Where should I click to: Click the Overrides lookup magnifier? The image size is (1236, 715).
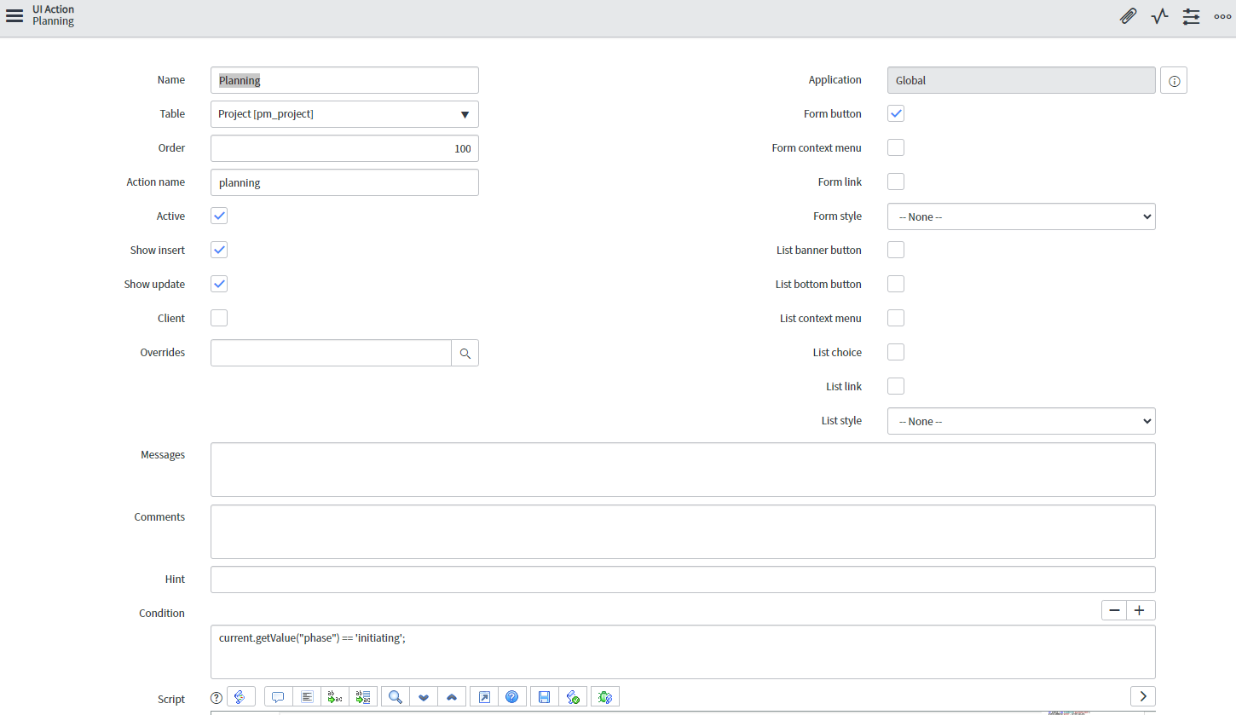[465, 353]
